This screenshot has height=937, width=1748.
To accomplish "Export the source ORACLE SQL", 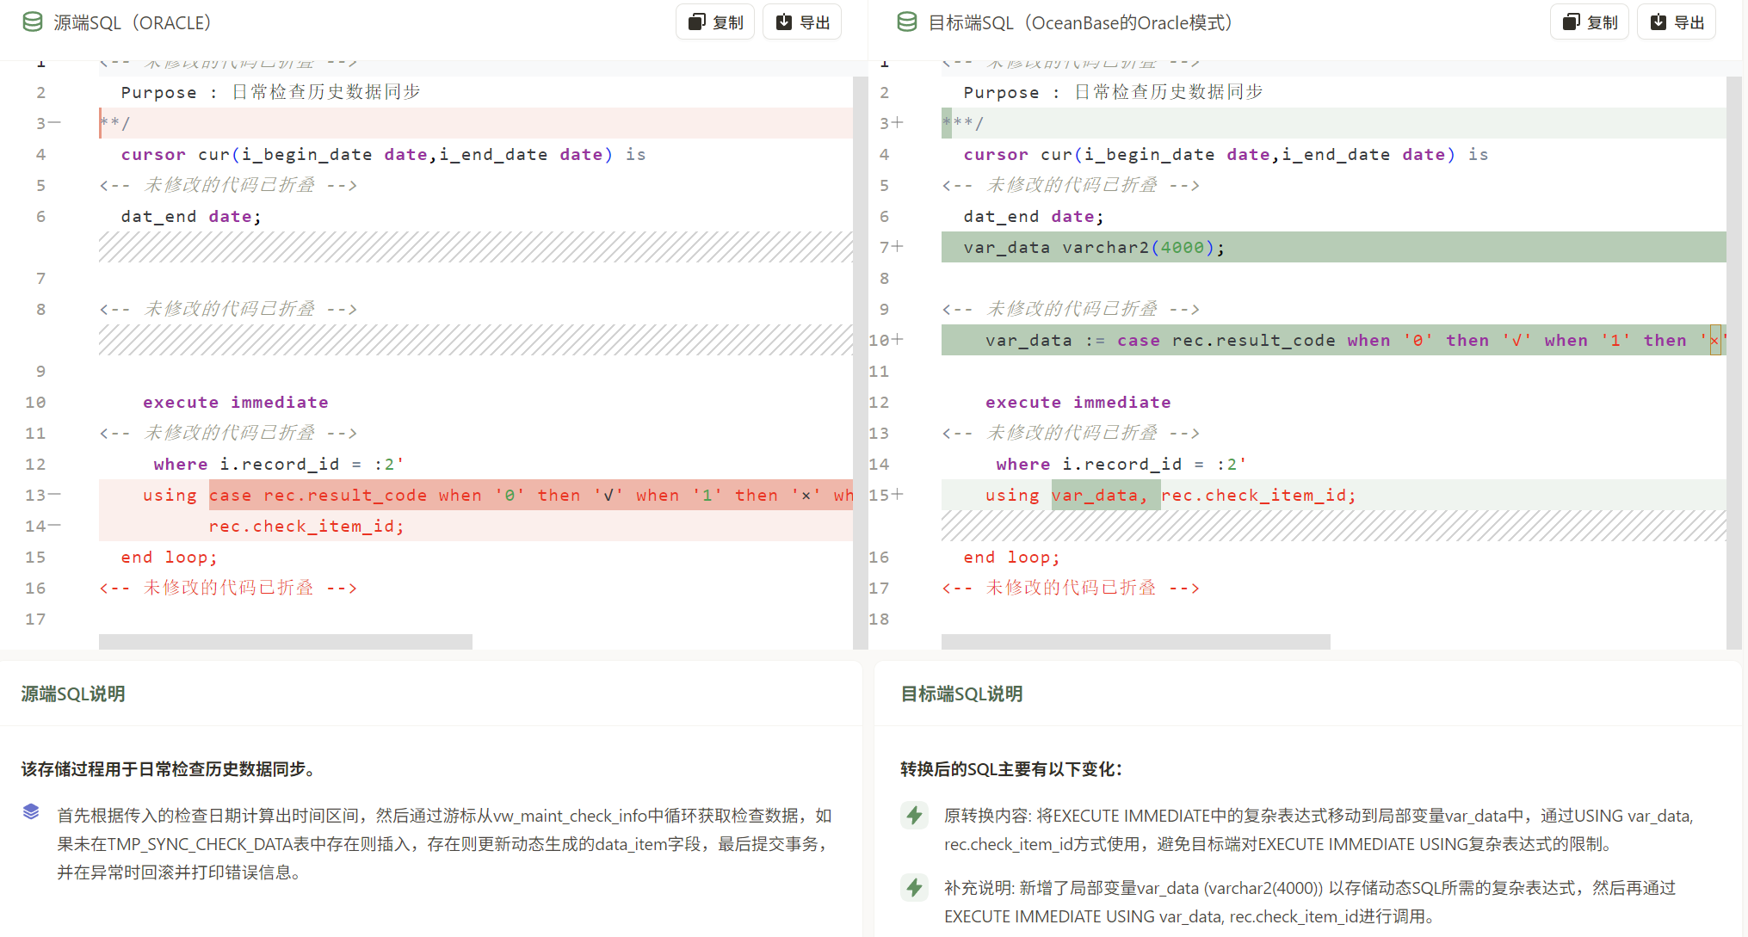I will (x=802, y=22).
